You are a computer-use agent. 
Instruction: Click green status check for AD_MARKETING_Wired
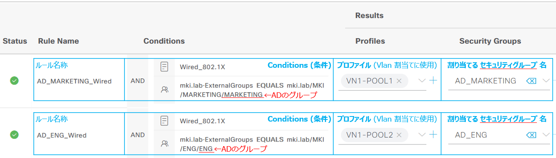point(14,80)
